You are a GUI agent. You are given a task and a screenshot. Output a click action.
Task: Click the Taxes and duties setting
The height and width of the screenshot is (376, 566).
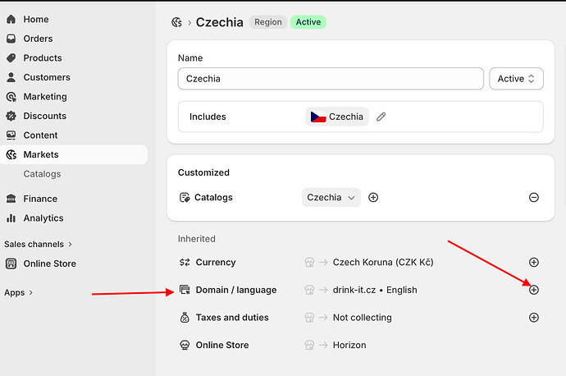[x=232, y=318]
